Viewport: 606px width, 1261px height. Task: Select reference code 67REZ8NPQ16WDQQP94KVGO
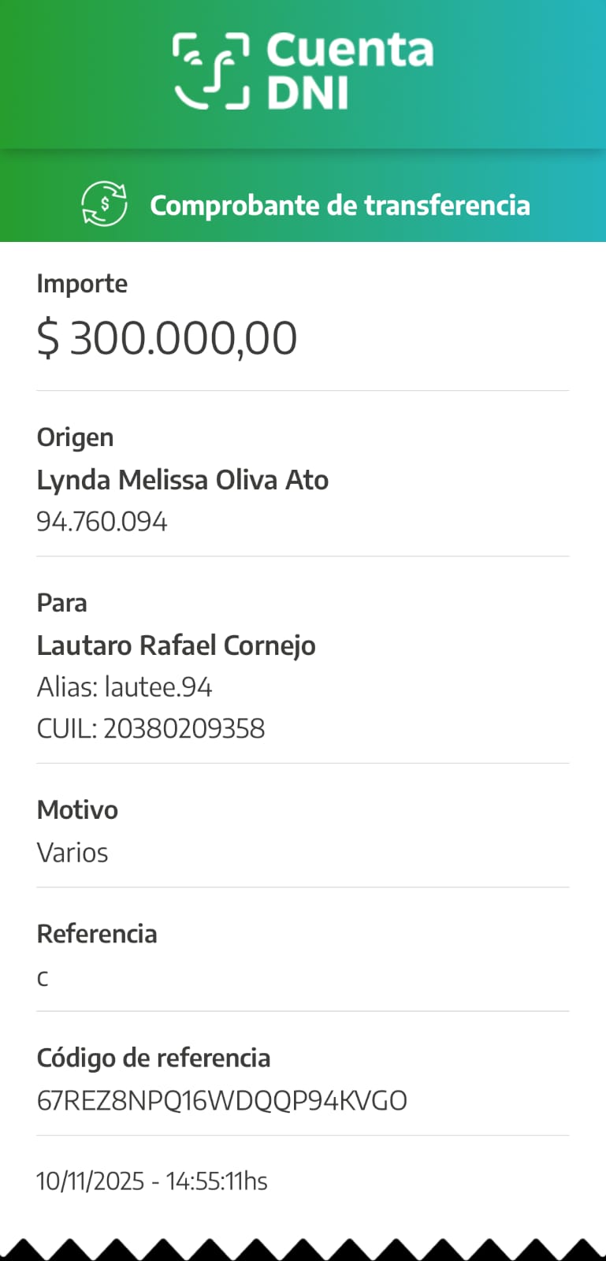click(221, 1100)
